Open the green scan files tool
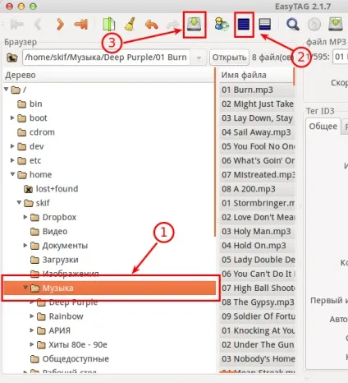The image size is (348, 383). [x=108, y=24]
